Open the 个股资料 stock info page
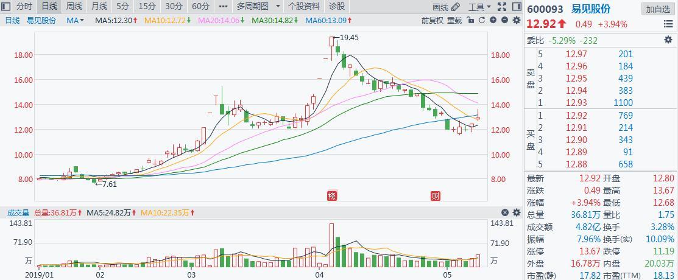Screen dimensions: 678x280 tap(304, 7)
